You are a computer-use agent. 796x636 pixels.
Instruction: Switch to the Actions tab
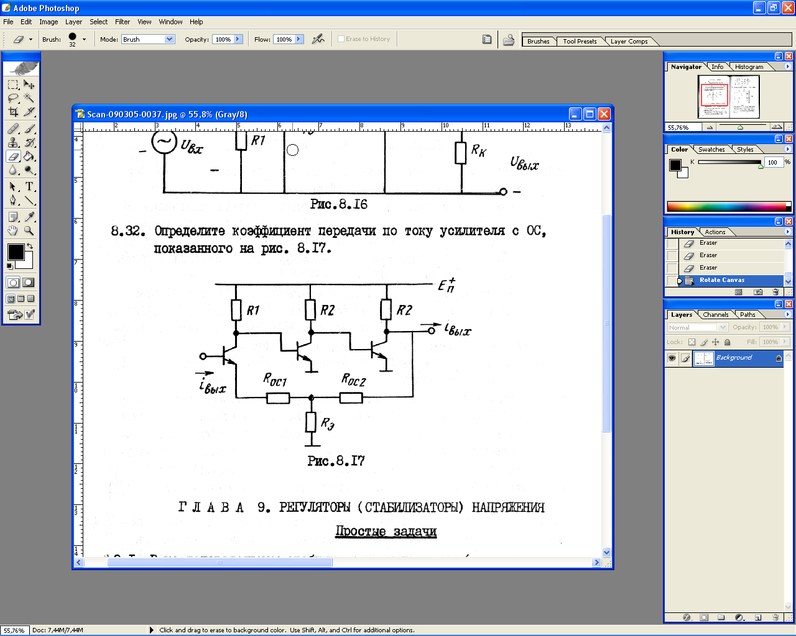pyautogui.click(x=715, y=232)
